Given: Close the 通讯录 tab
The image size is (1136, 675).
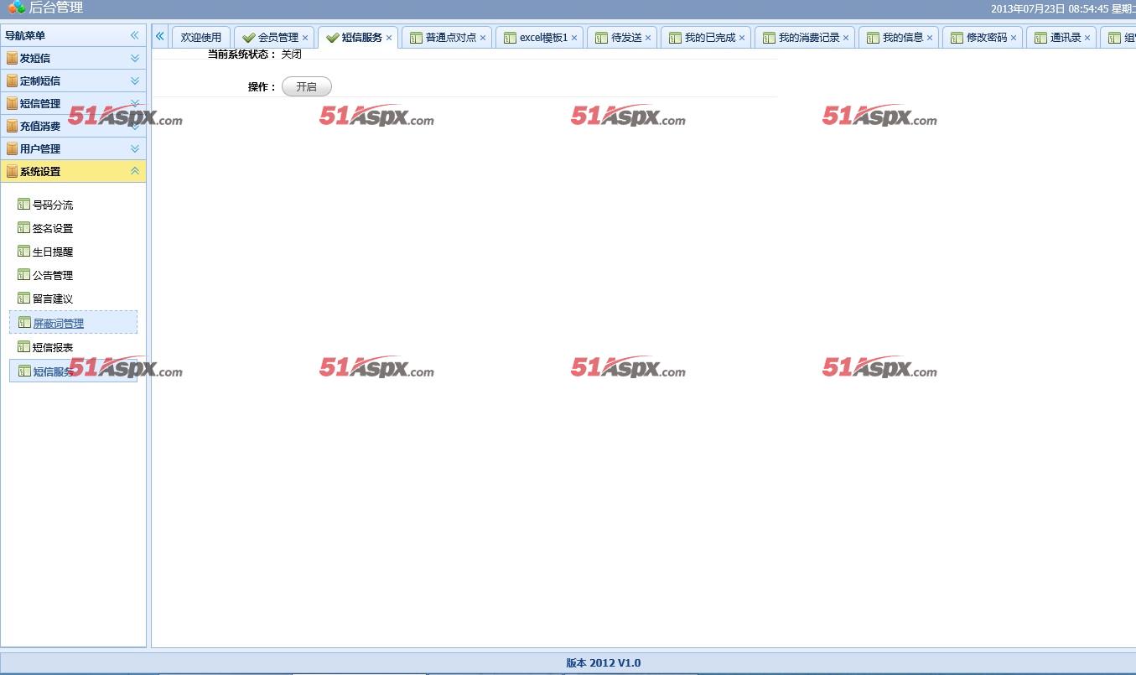Looking at the screenshot, I should (x=1087, y=38).
